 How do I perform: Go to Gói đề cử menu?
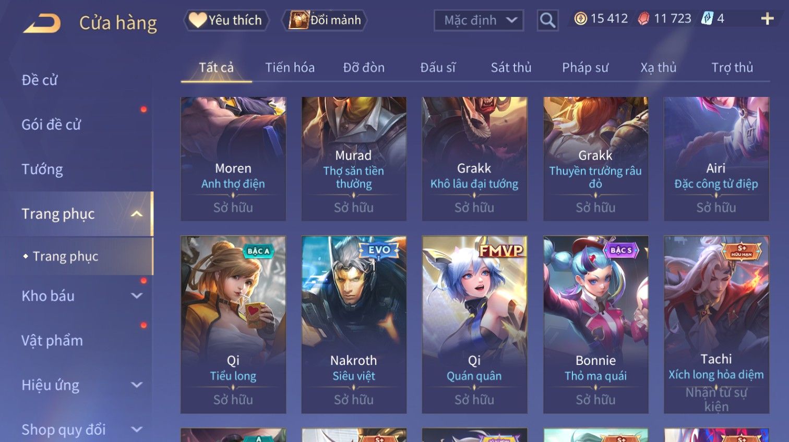(x=51, y=125)
